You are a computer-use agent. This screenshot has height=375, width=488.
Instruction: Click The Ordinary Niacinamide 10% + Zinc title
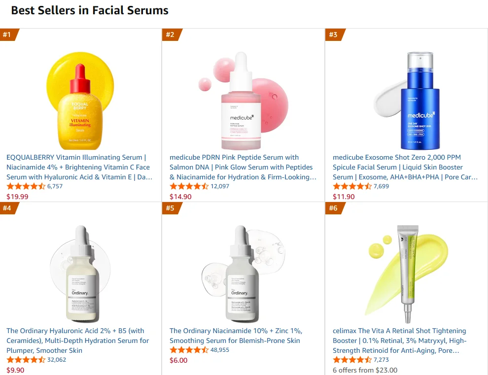click(236, 336)
